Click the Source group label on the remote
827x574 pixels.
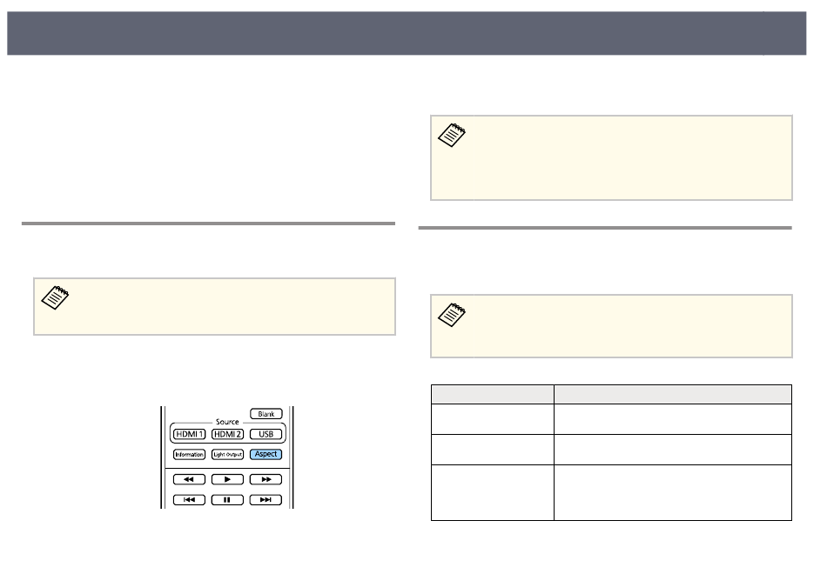pyautogui.click(x=227, y=422)
